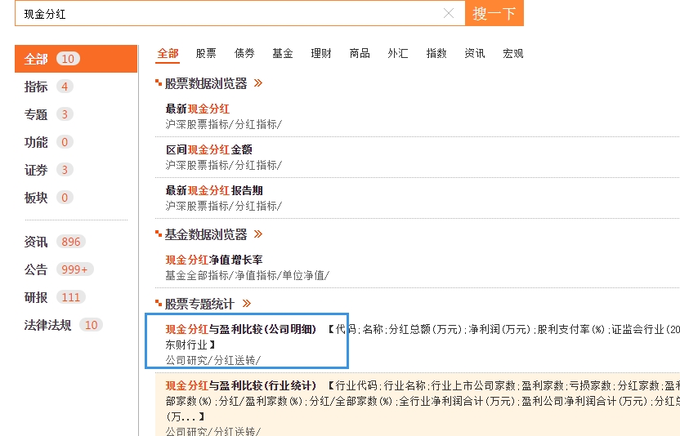Show 公告 results in sidebar
Image resolution: width=680 pixels, height=436 pixels.
coord(37,269)
